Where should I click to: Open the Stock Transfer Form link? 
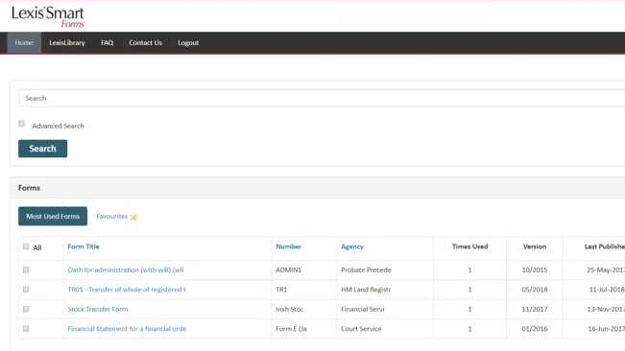pos(98,309)
